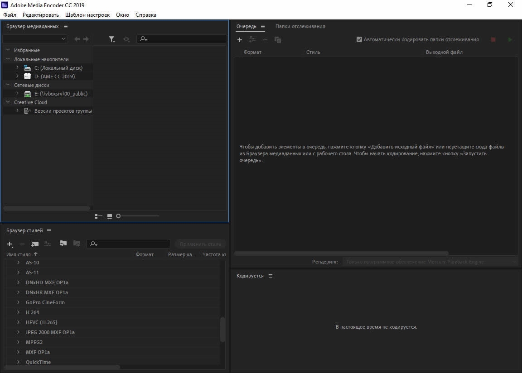Viewport: 522px width, 373px height.
Task: Open the file type filter funnel icon
Action: click(x=111, y=39)
